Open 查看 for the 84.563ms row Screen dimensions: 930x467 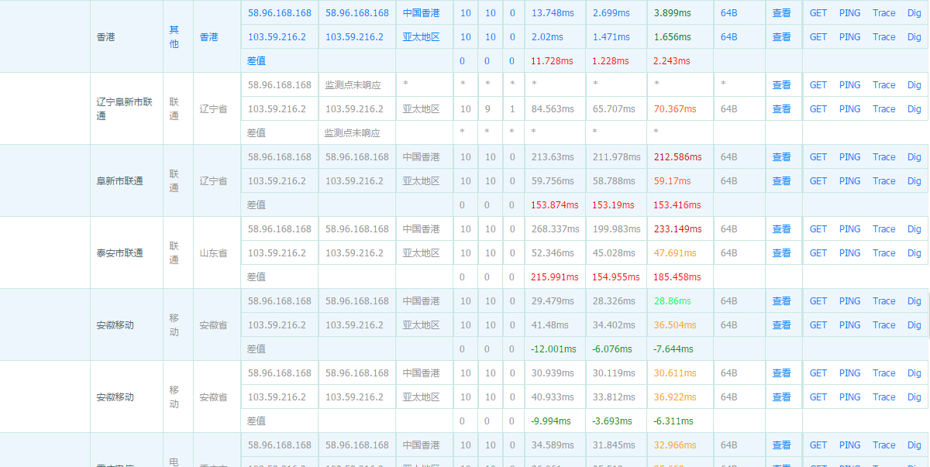click(x=782, y=109)
